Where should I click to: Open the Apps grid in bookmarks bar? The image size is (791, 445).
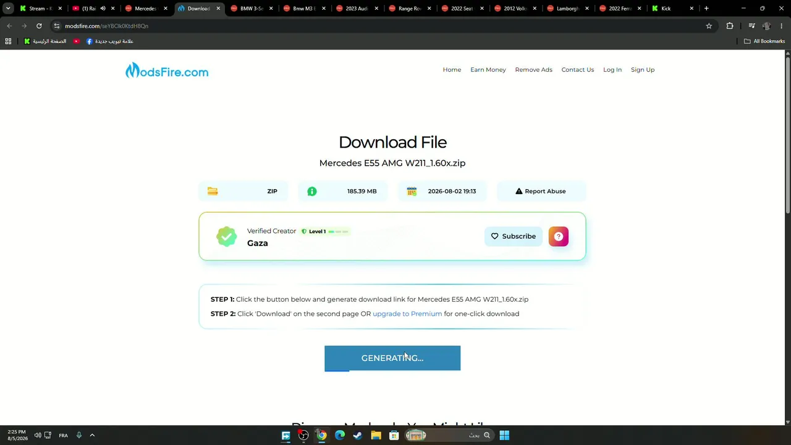pyautogui.click(x=8, y=41)
